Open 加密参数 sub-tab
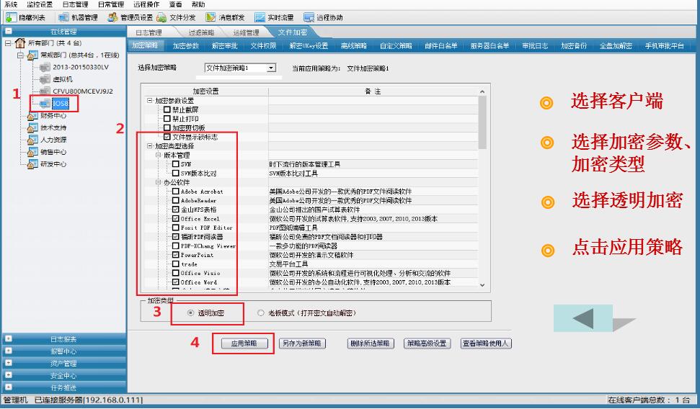Viewport: 700px width, 409px height. [x=186, y=45]
